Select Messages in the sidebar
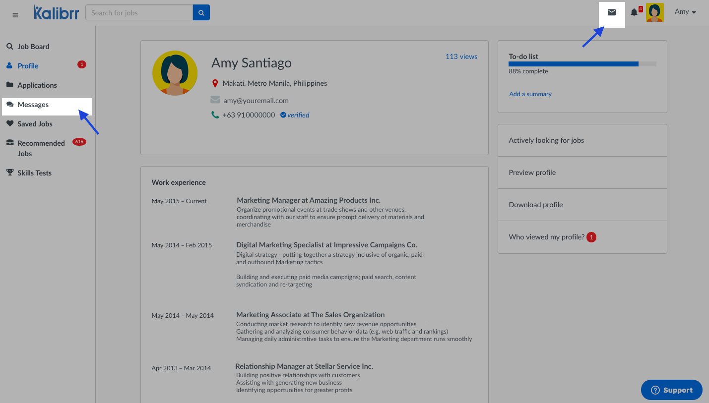 [x=33, y=105]
